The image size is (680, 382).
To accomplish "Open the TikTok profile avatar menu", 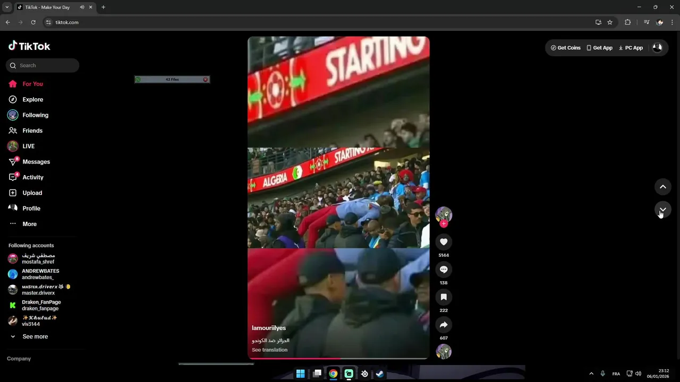I will pyautogui.click(x=657, y=48).
